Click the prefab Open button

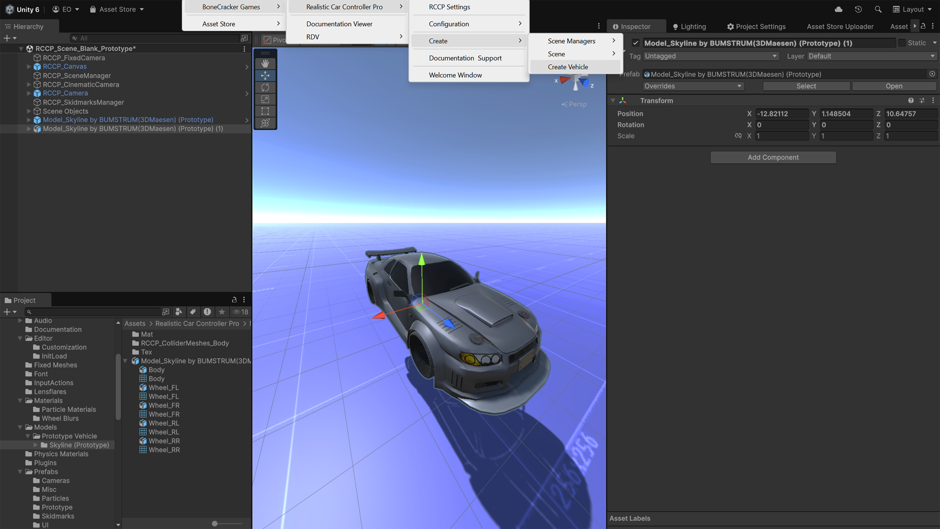(x=893, y=86)
